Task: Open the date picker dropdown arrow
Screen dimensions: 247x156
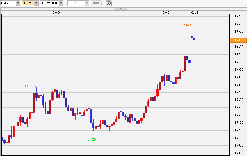Action: pos(87,3)
